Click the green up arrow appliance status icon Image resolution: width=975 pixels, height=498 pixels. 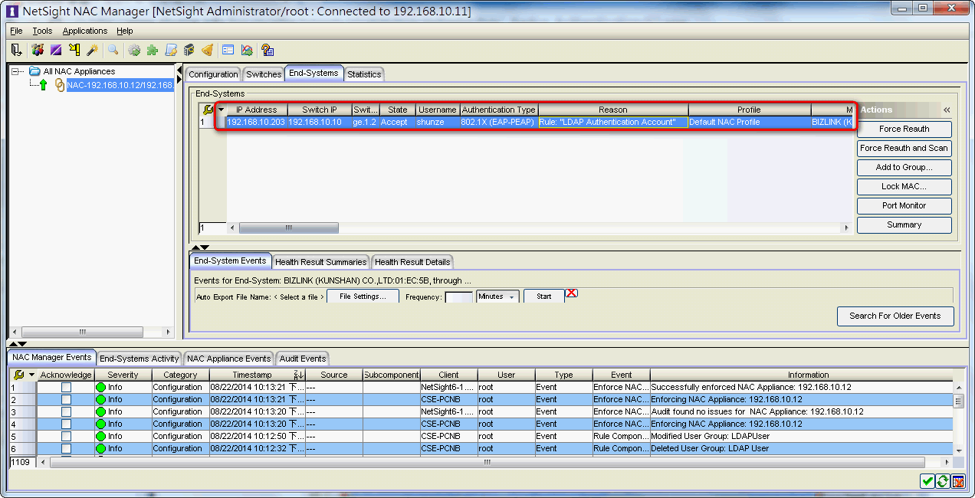[43, 85]
